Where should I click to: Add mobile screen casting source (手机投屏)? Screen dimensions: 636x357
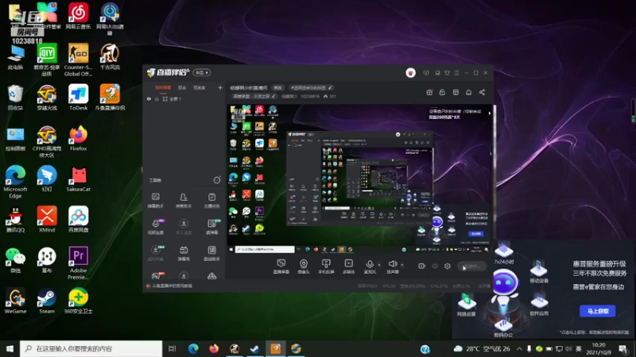click(326, 267)
